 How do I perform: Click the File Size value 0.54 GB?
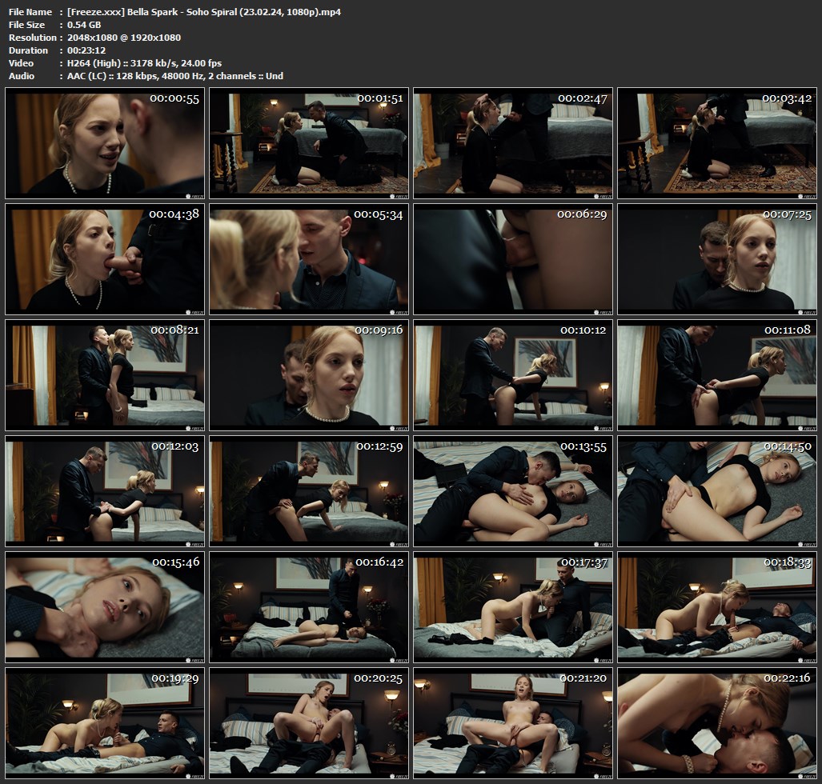tap(84, 25)
